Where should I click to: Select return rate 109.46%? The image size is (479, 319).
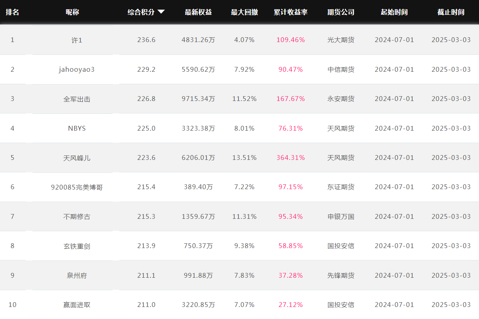click(x=291, y=40)
